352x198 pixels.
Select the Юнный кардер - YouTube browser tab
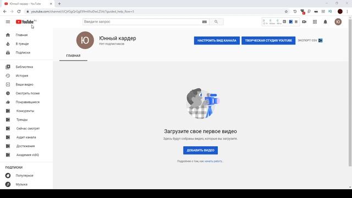28,4
